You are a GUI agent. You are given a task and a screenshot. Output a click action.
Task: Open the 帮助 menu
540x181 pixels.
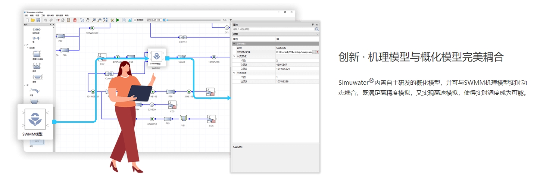click(67, 15)
